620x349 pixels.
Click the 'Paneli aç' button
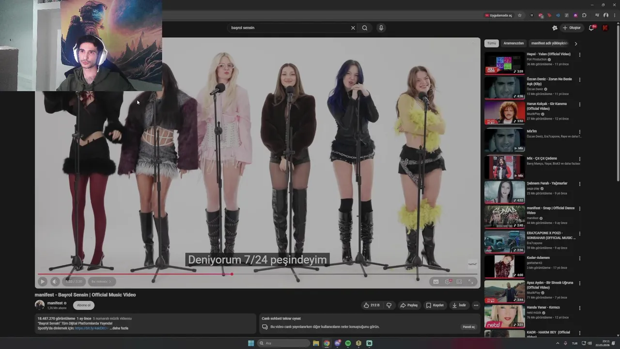tap(469, 327)
